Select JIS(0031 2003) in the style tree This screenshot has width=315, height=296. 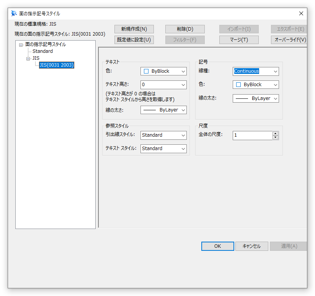coord(56,65)
